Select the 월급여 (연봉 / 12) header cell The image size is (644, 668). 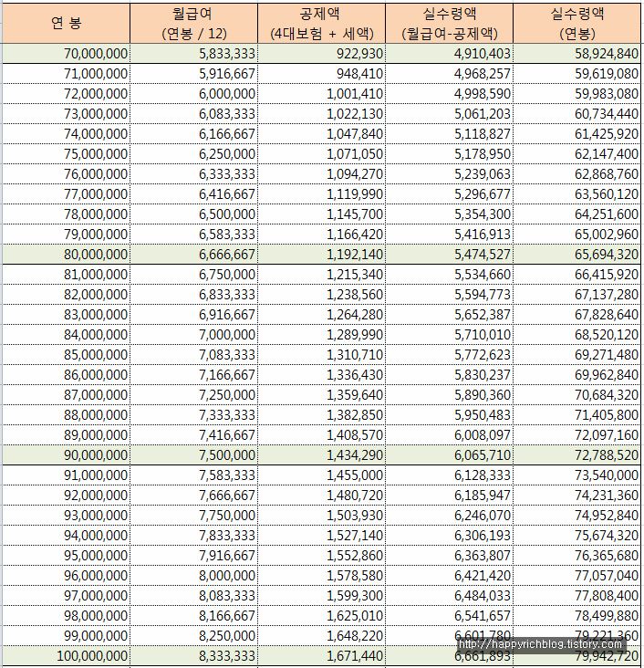(193, 23)
